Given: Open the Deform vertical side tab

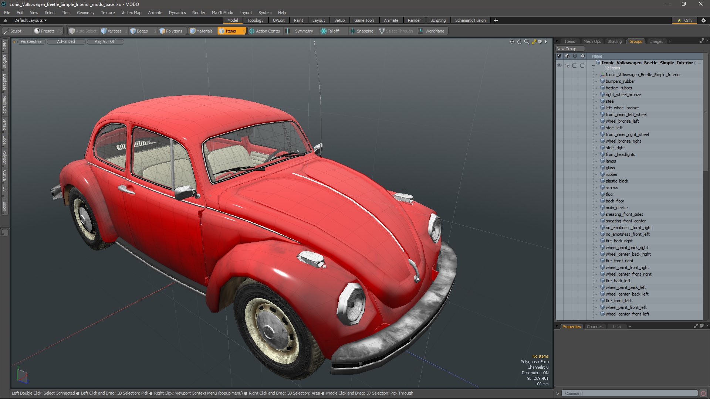Looking at the screenshot, I should click(x=4, y=62).
